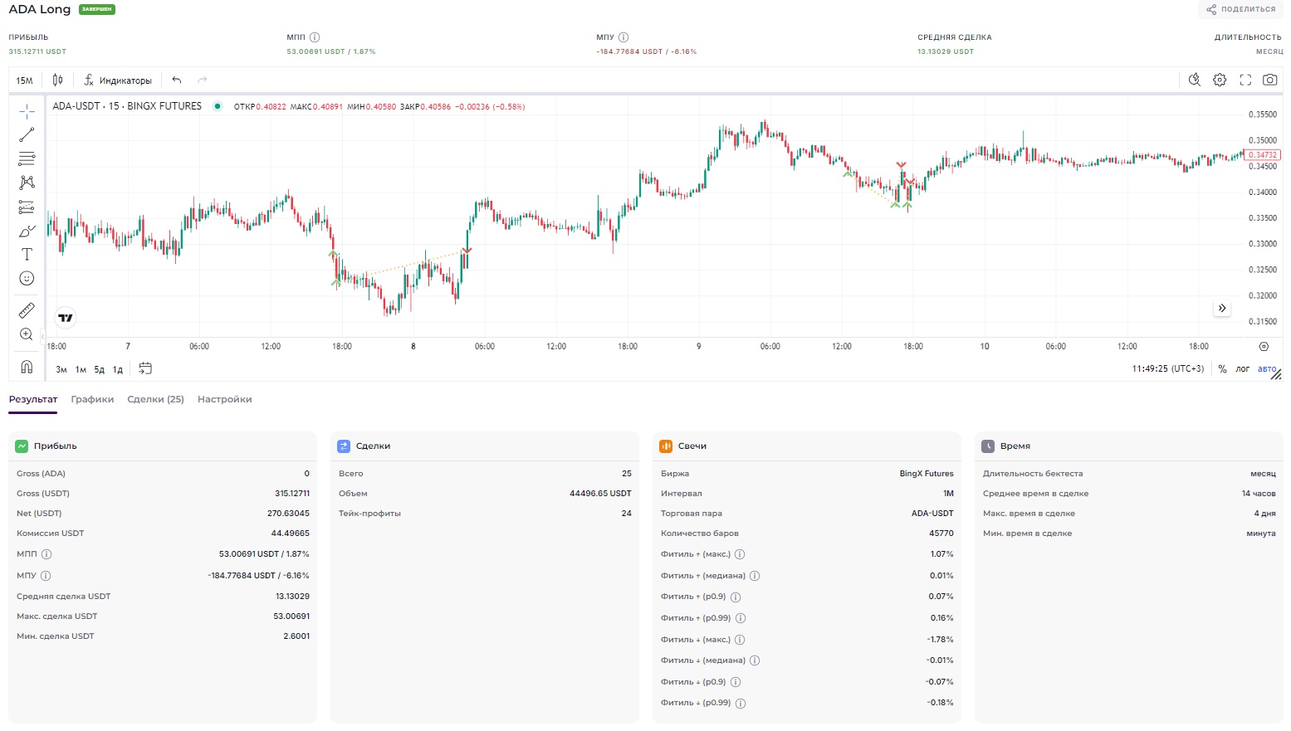The height and width of the screenshot is (731, 1291).
Task: Click info icon next to МПП header
Action: 315,37
